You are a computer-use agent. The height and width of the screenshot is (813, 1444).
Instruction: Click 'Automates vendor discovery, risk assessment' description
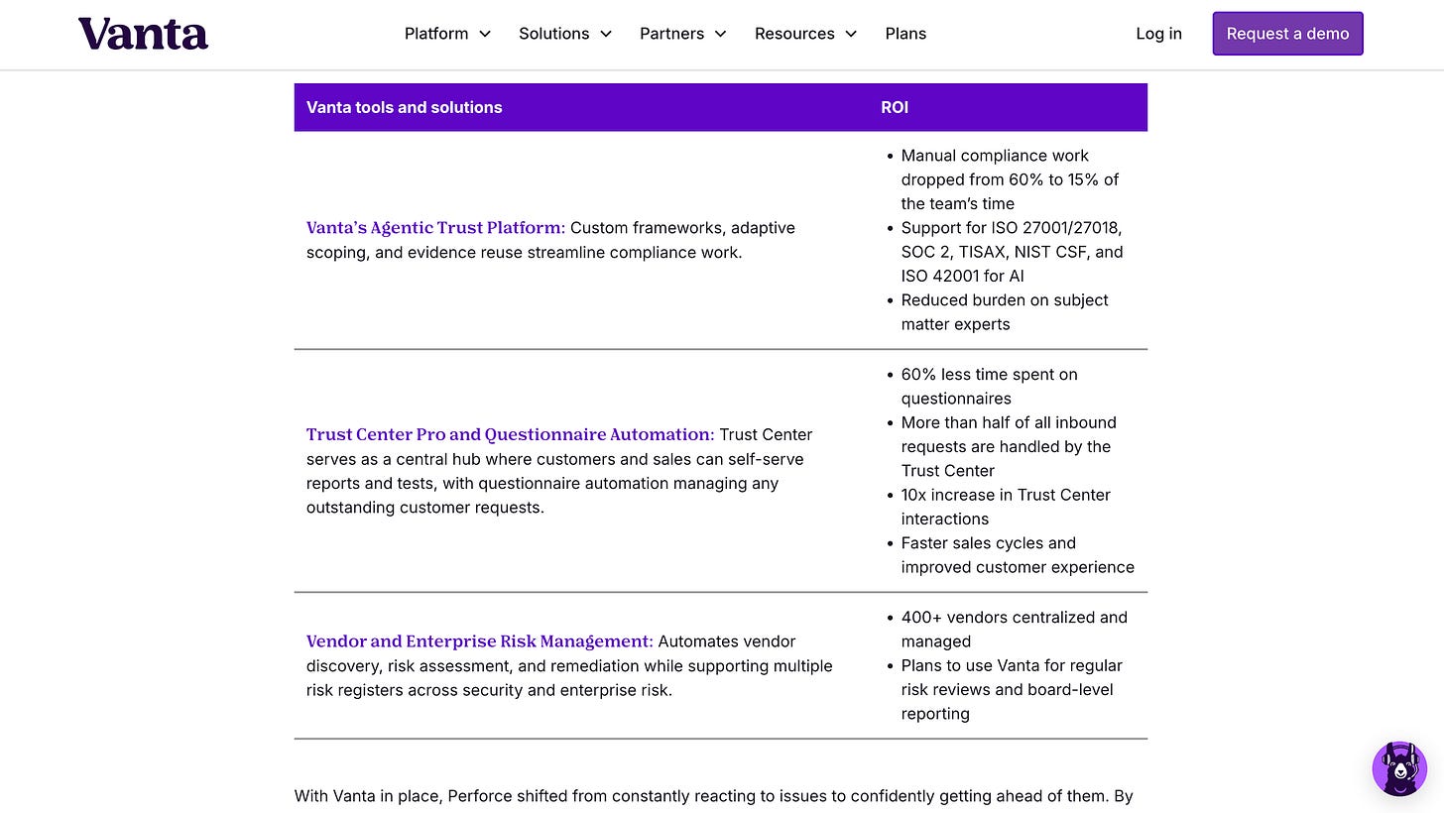pos(569,666)
